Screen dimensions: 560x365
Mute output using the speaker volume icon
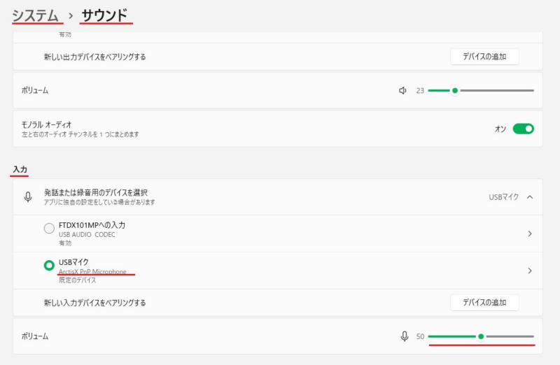point(402,90)
